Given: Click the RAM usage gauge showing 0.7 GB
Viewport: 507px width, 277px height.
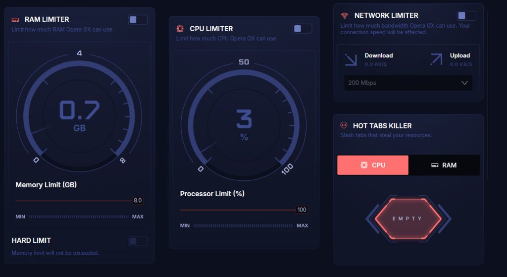Looking at the screenshot, I should 79,115.
